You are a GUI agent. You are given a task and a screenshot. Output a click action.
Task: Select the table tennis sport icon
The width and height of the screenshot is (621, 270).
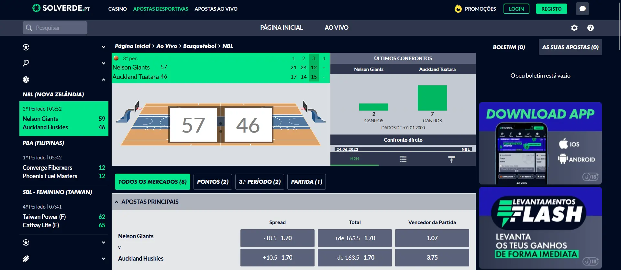click(x=26, y=63)
